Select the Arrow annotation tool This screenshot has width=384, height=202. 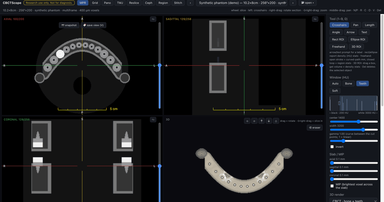point(351,32)
